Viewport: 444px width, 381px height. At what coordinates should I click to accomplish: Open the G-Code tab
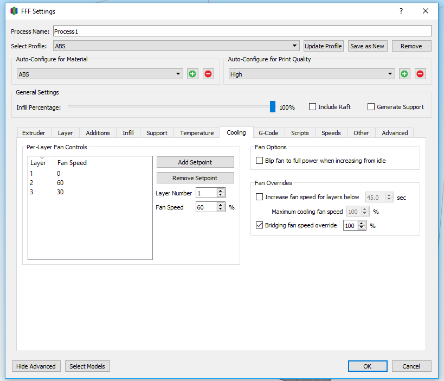click(268, 133)
